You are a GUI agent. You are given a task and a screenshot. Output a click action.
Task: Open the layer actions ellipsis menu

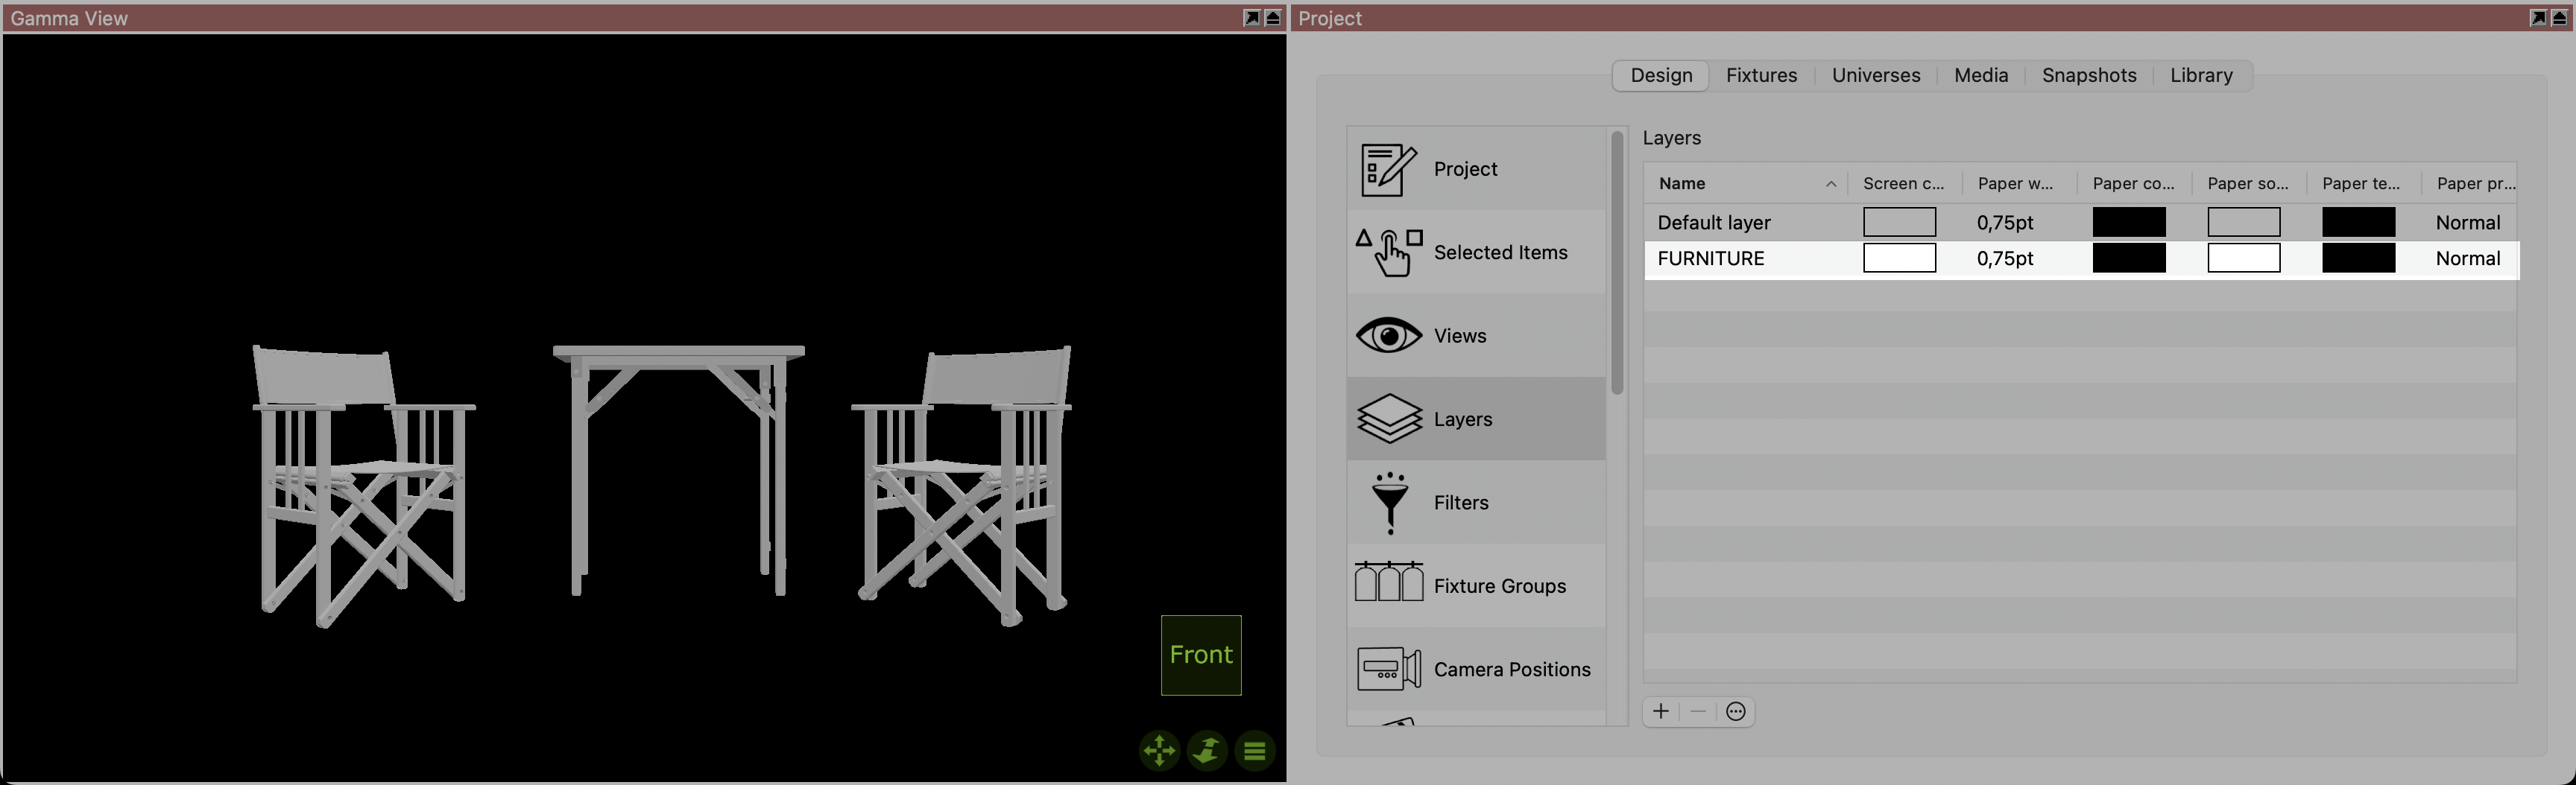pyautogui.click(x=1736, y=711)
